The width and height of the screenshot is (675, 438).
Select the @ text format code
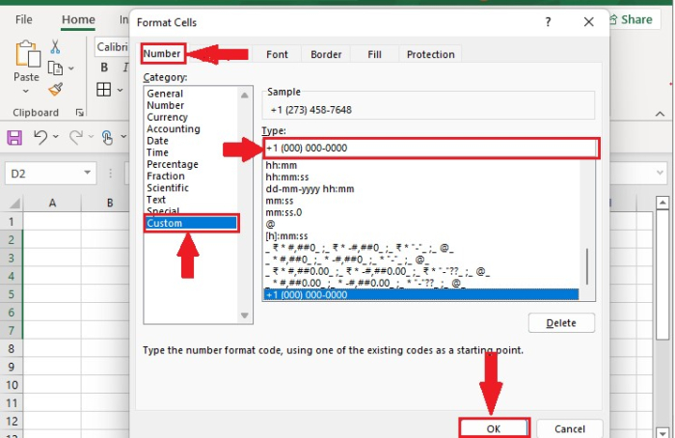pos(270,225)
